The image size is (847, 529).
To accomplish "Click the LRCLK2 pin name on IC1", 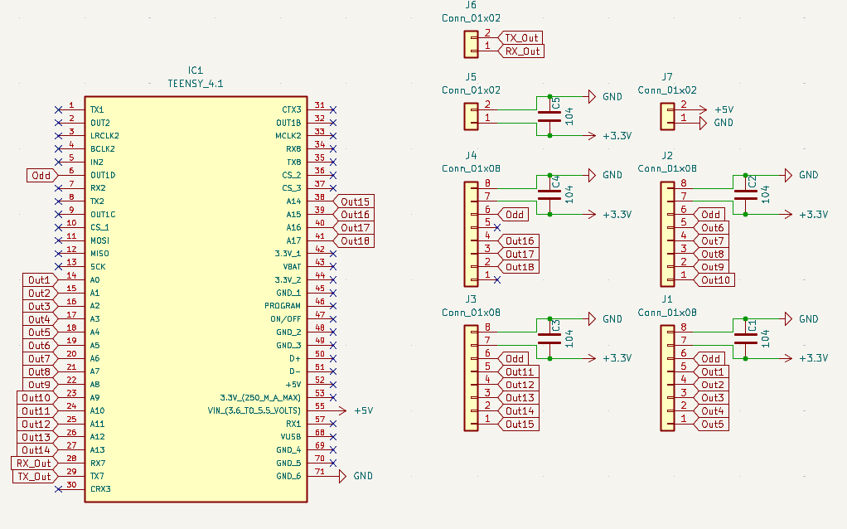I will pos(104,136).
